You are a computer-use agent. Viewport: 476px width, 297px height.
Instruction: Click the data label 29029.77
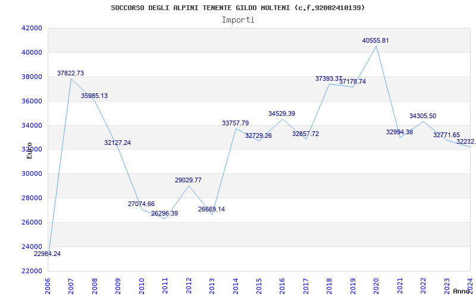point(188,181)
